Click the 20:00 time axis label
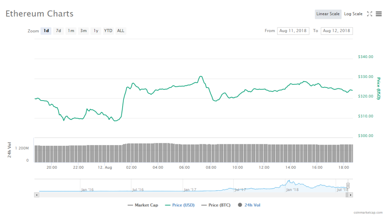 point(52,168)
